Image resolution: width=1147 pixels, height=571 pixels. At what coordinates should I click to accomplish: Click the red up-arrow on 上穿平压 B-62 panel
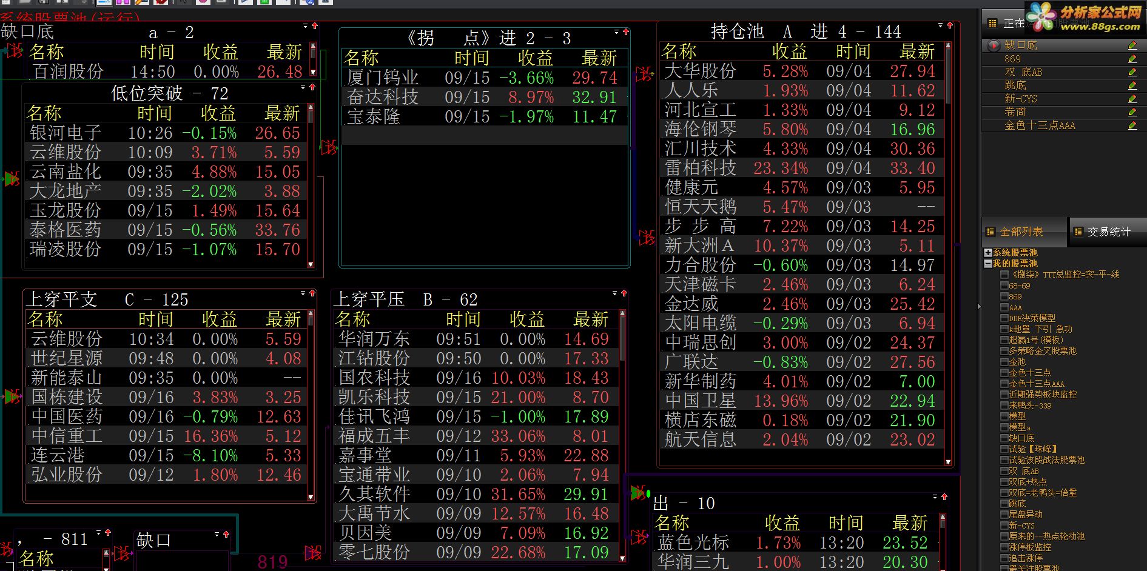coord(624,293)
